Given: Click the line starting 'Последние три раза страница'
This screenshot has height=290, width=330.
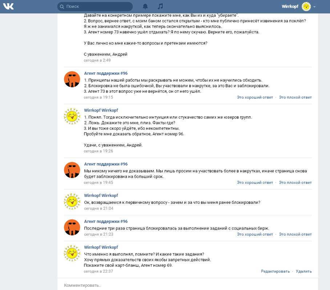Looking at the screenshot, I should click(x=177, y=228).
